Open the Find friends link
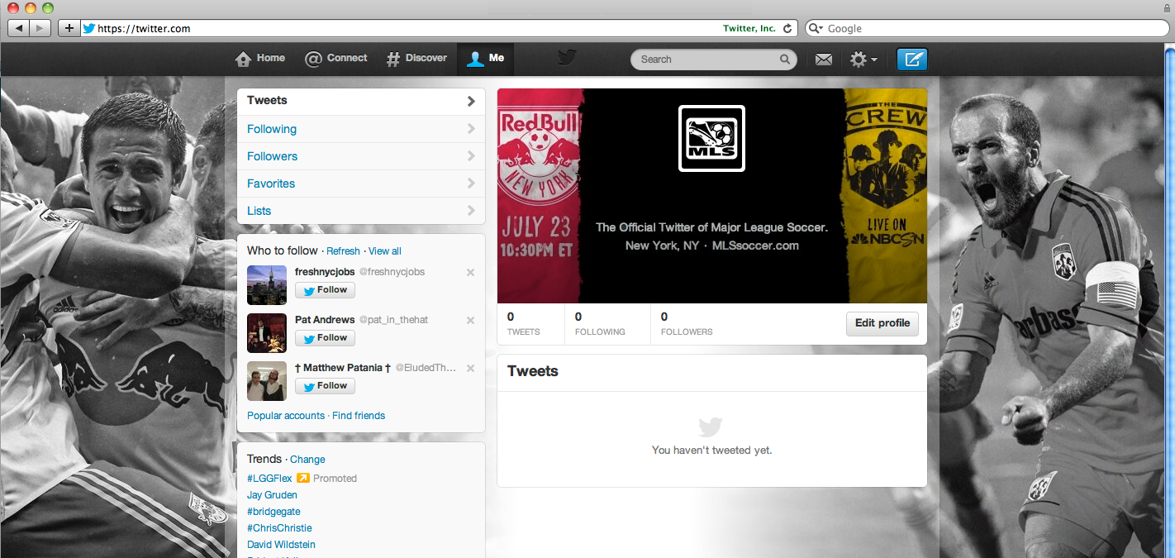 click(359, 415)
